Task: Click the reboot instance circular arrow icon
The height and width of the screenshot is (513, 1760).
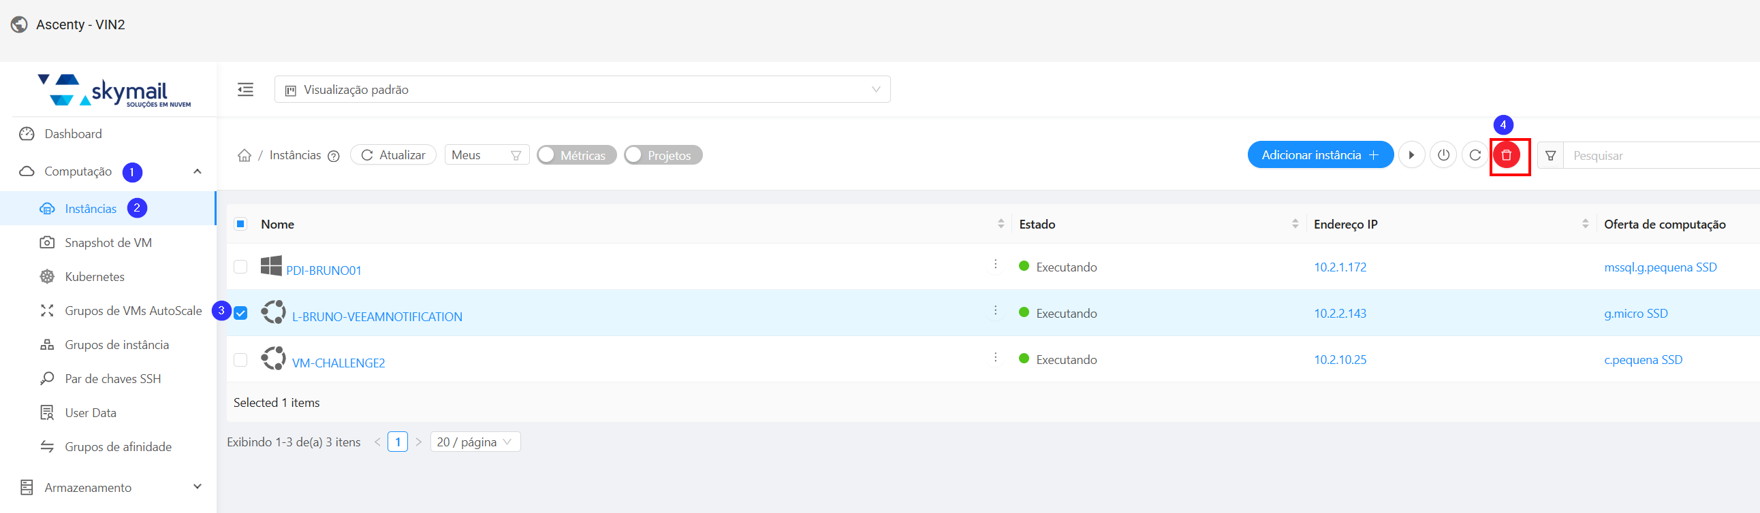Action: [1475, 156]
